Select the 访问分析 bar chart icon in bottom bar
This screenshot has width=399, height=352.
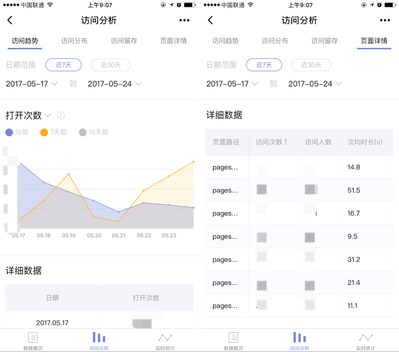99,340
